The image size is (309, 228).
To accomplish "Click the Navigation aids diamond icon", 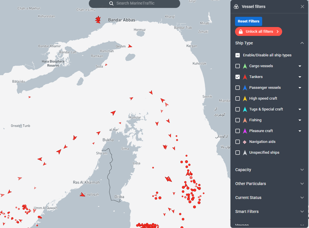I will pyautogui.click(x=244, y=142).
